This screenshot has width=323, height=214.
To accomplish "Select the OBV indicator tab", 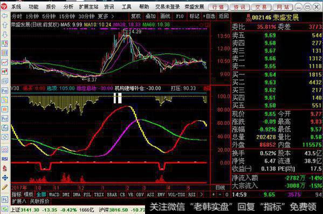I will click(140, 194).
